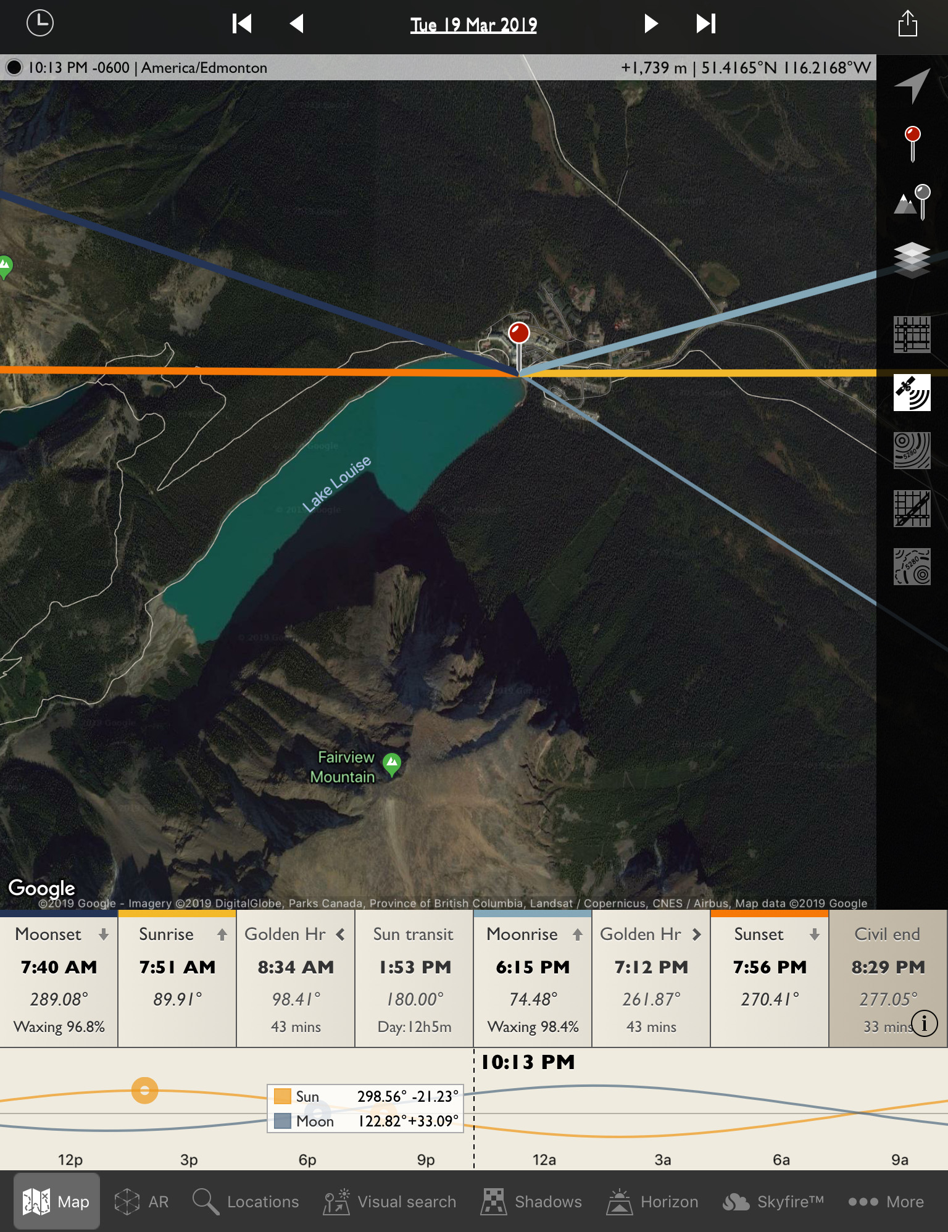Tap the info icon near Civil end
Viewport: 948px width, 1232px height.
(924, 1023)
